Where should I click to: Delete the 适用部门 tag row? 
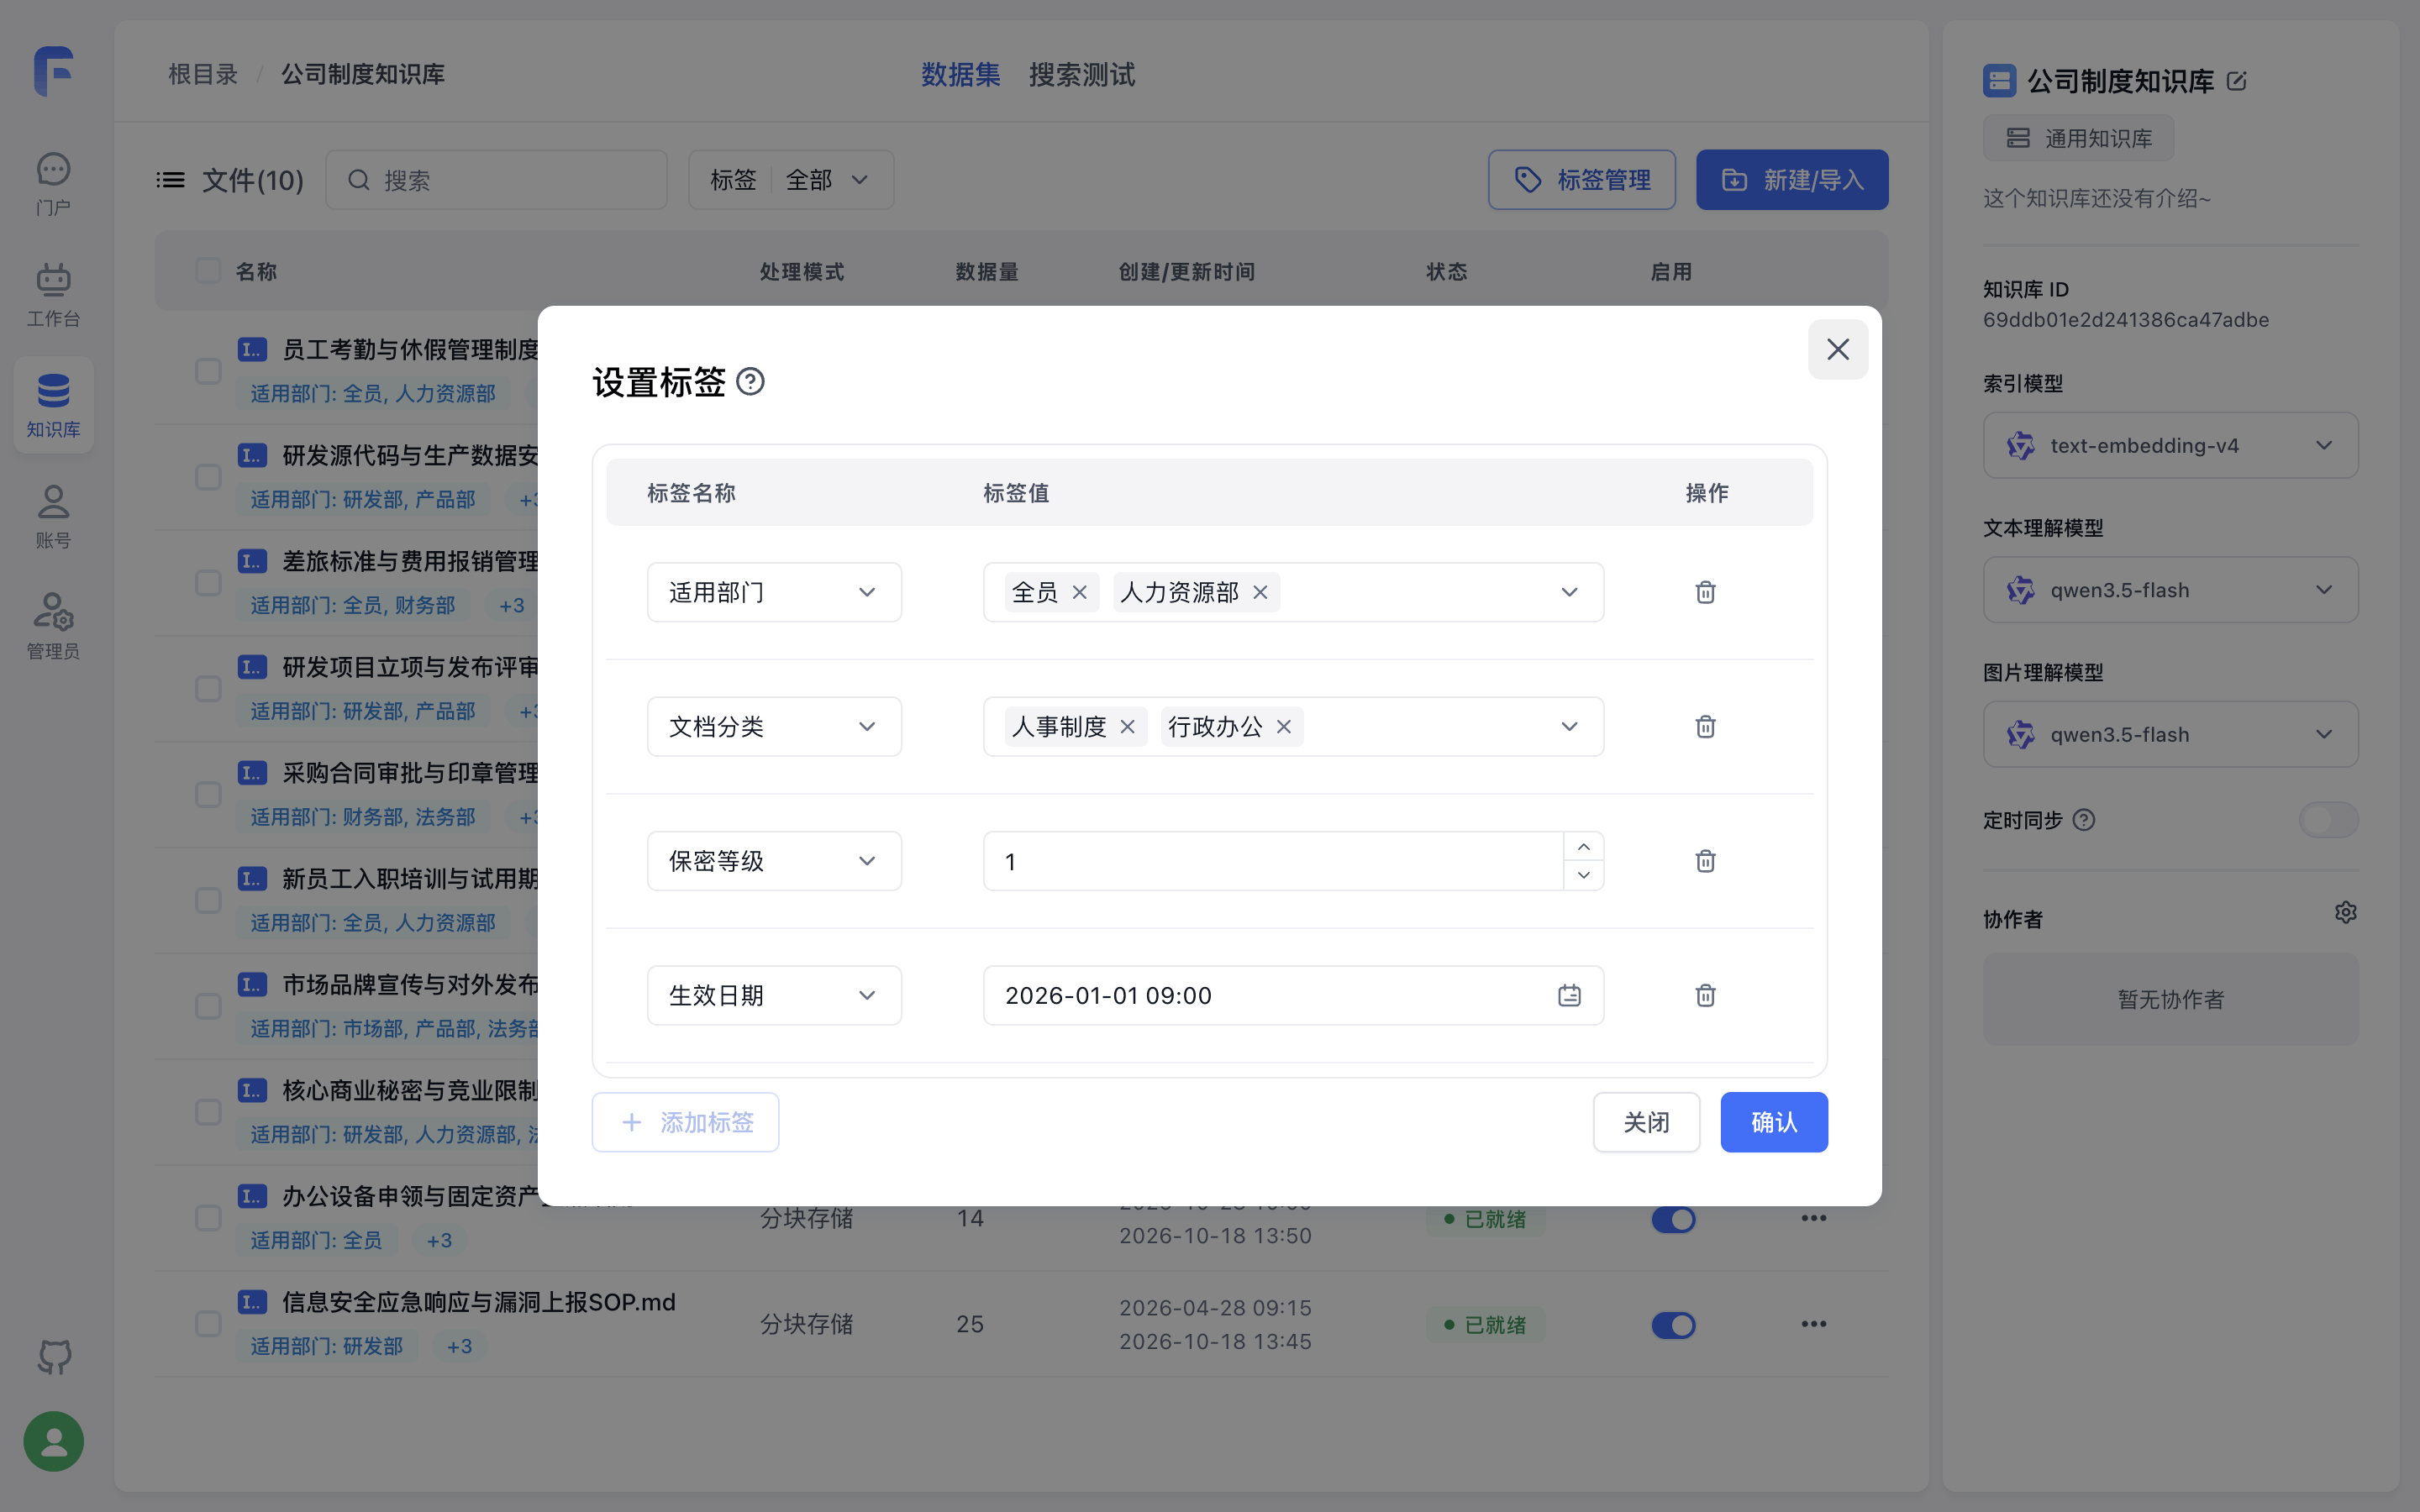pos(1705,592)
